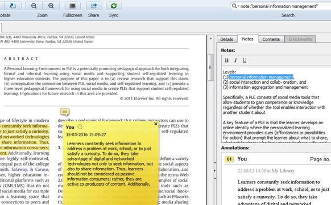Click the 'Salaway' citation link

19,169
